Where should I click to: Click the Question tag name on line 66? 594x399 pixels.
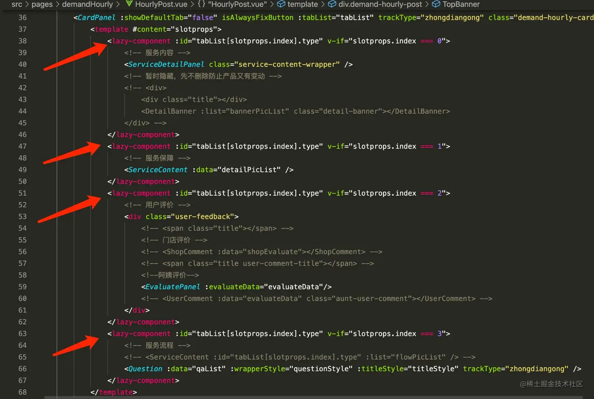(x=145, y=369)
